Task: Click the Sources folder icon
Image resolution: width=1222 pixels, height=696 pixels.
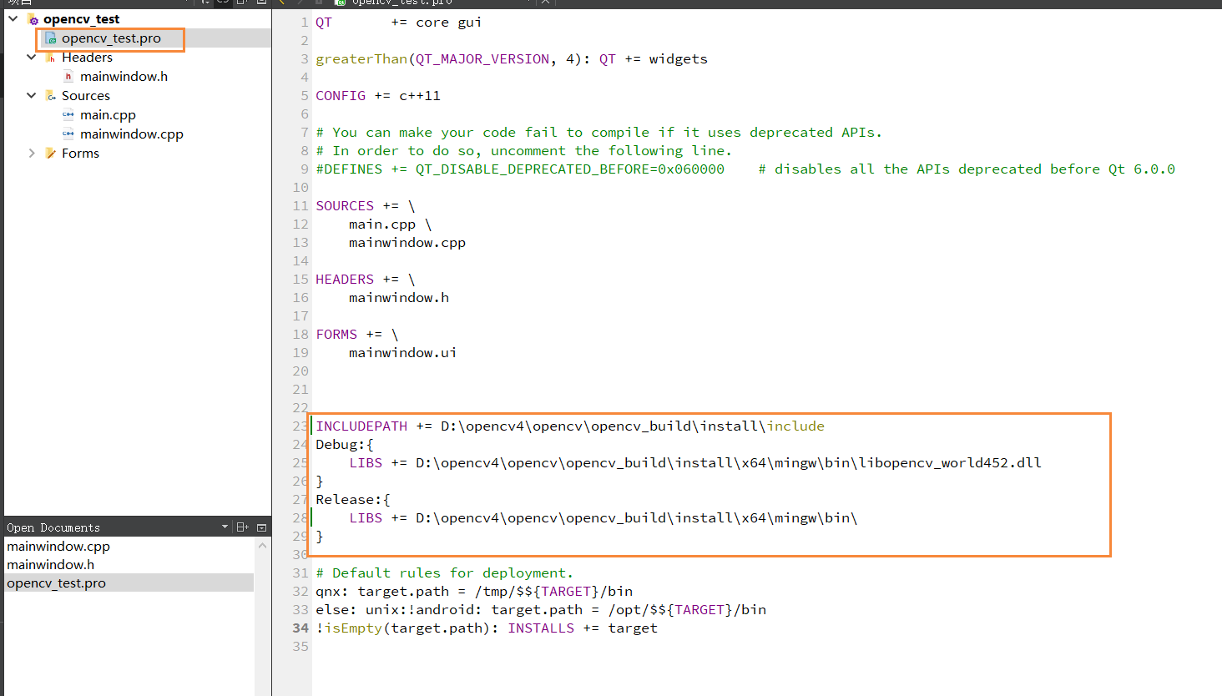Action: click(x=51, y=96)
